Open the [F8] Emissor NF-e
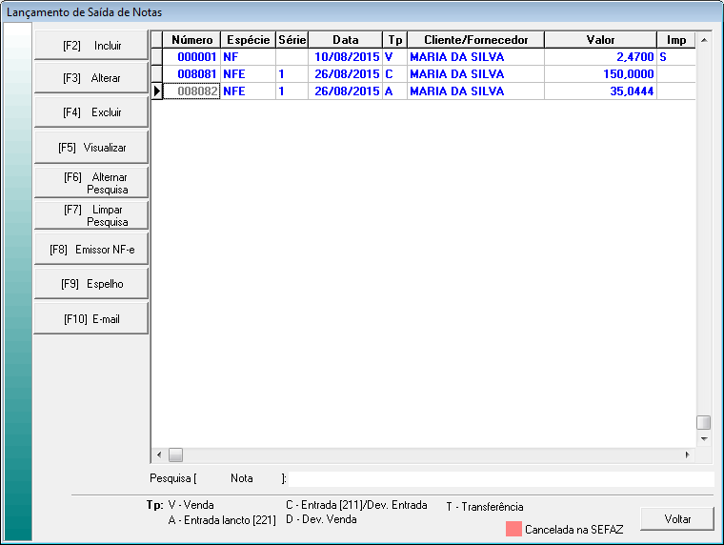Image resolution: width=724 pixels, height=545 pixels. (91, 250)
